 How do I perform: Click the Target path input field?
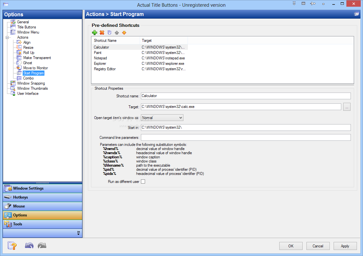pyautogui.click(x=241, y=107)
